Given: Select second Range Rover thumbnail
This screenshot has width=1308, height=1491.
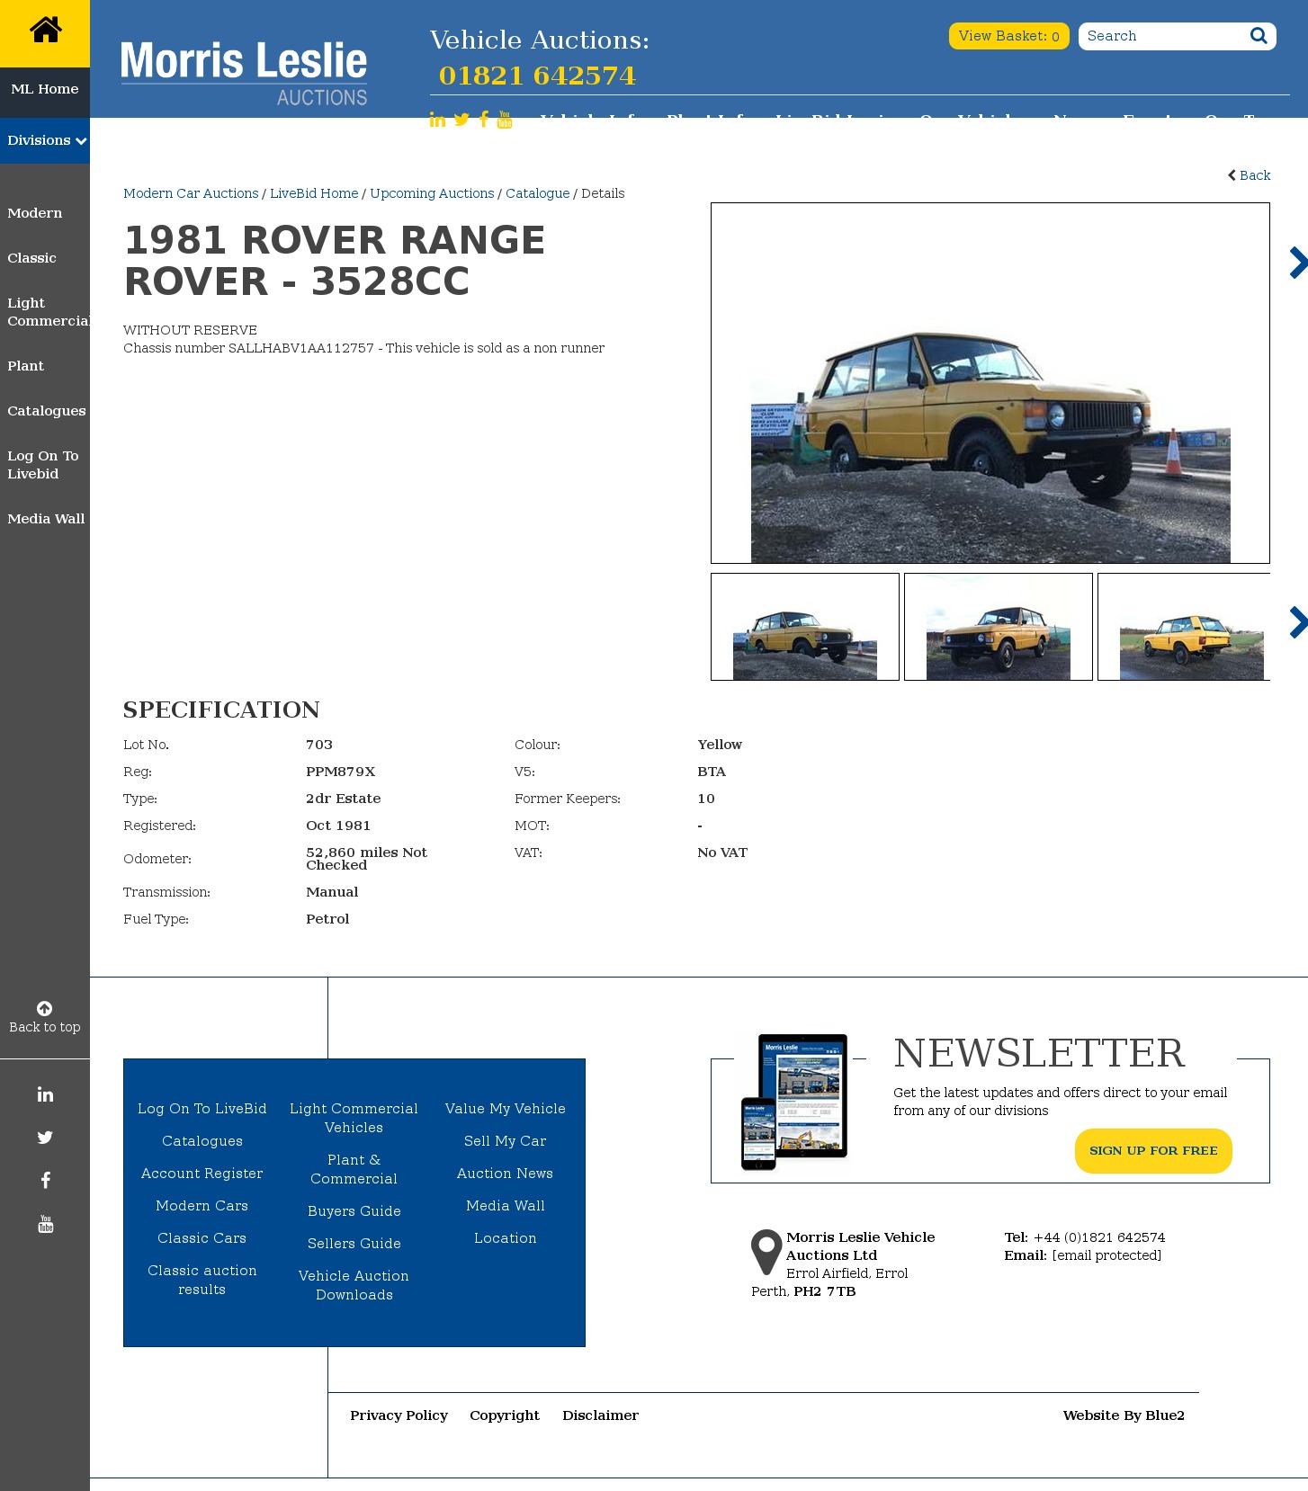Looking at the screenshot, I should [x=999, y=627].
